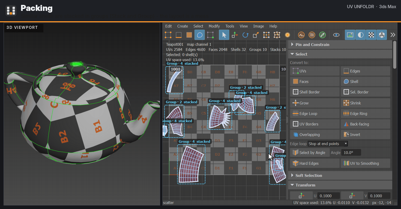Pick the move tool in toolbar

(x=235, y=35)
